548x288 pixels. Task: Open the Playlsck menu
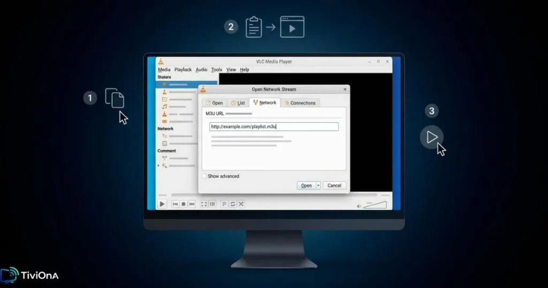click(183, 70)
